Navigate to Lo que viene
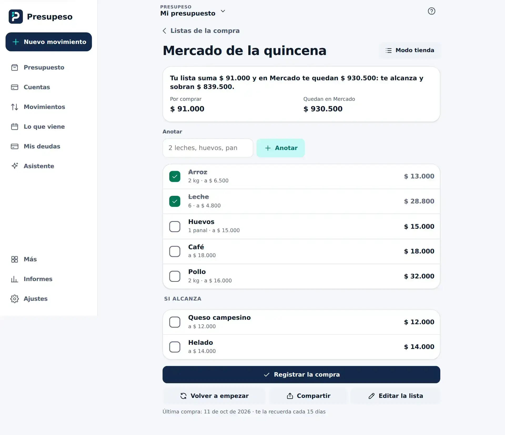505x435 pixels. point(49,127)
